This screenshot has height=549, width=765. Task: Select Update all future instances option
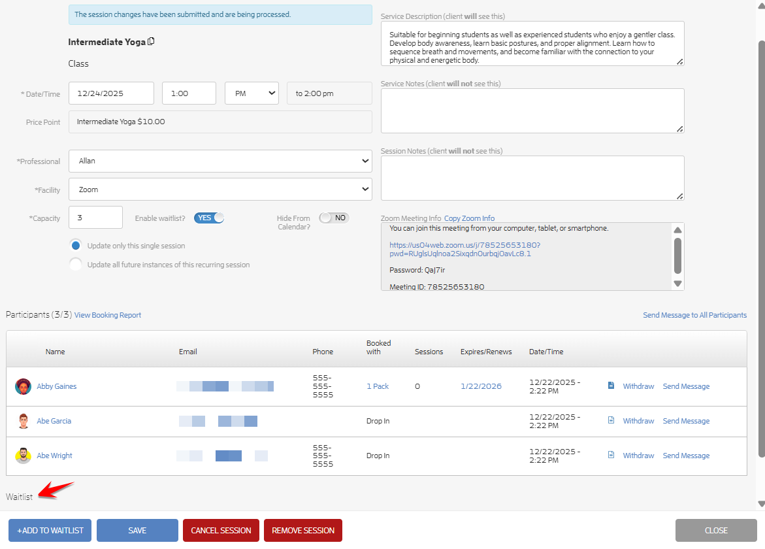pyautogui.click(x=76, y=265)
